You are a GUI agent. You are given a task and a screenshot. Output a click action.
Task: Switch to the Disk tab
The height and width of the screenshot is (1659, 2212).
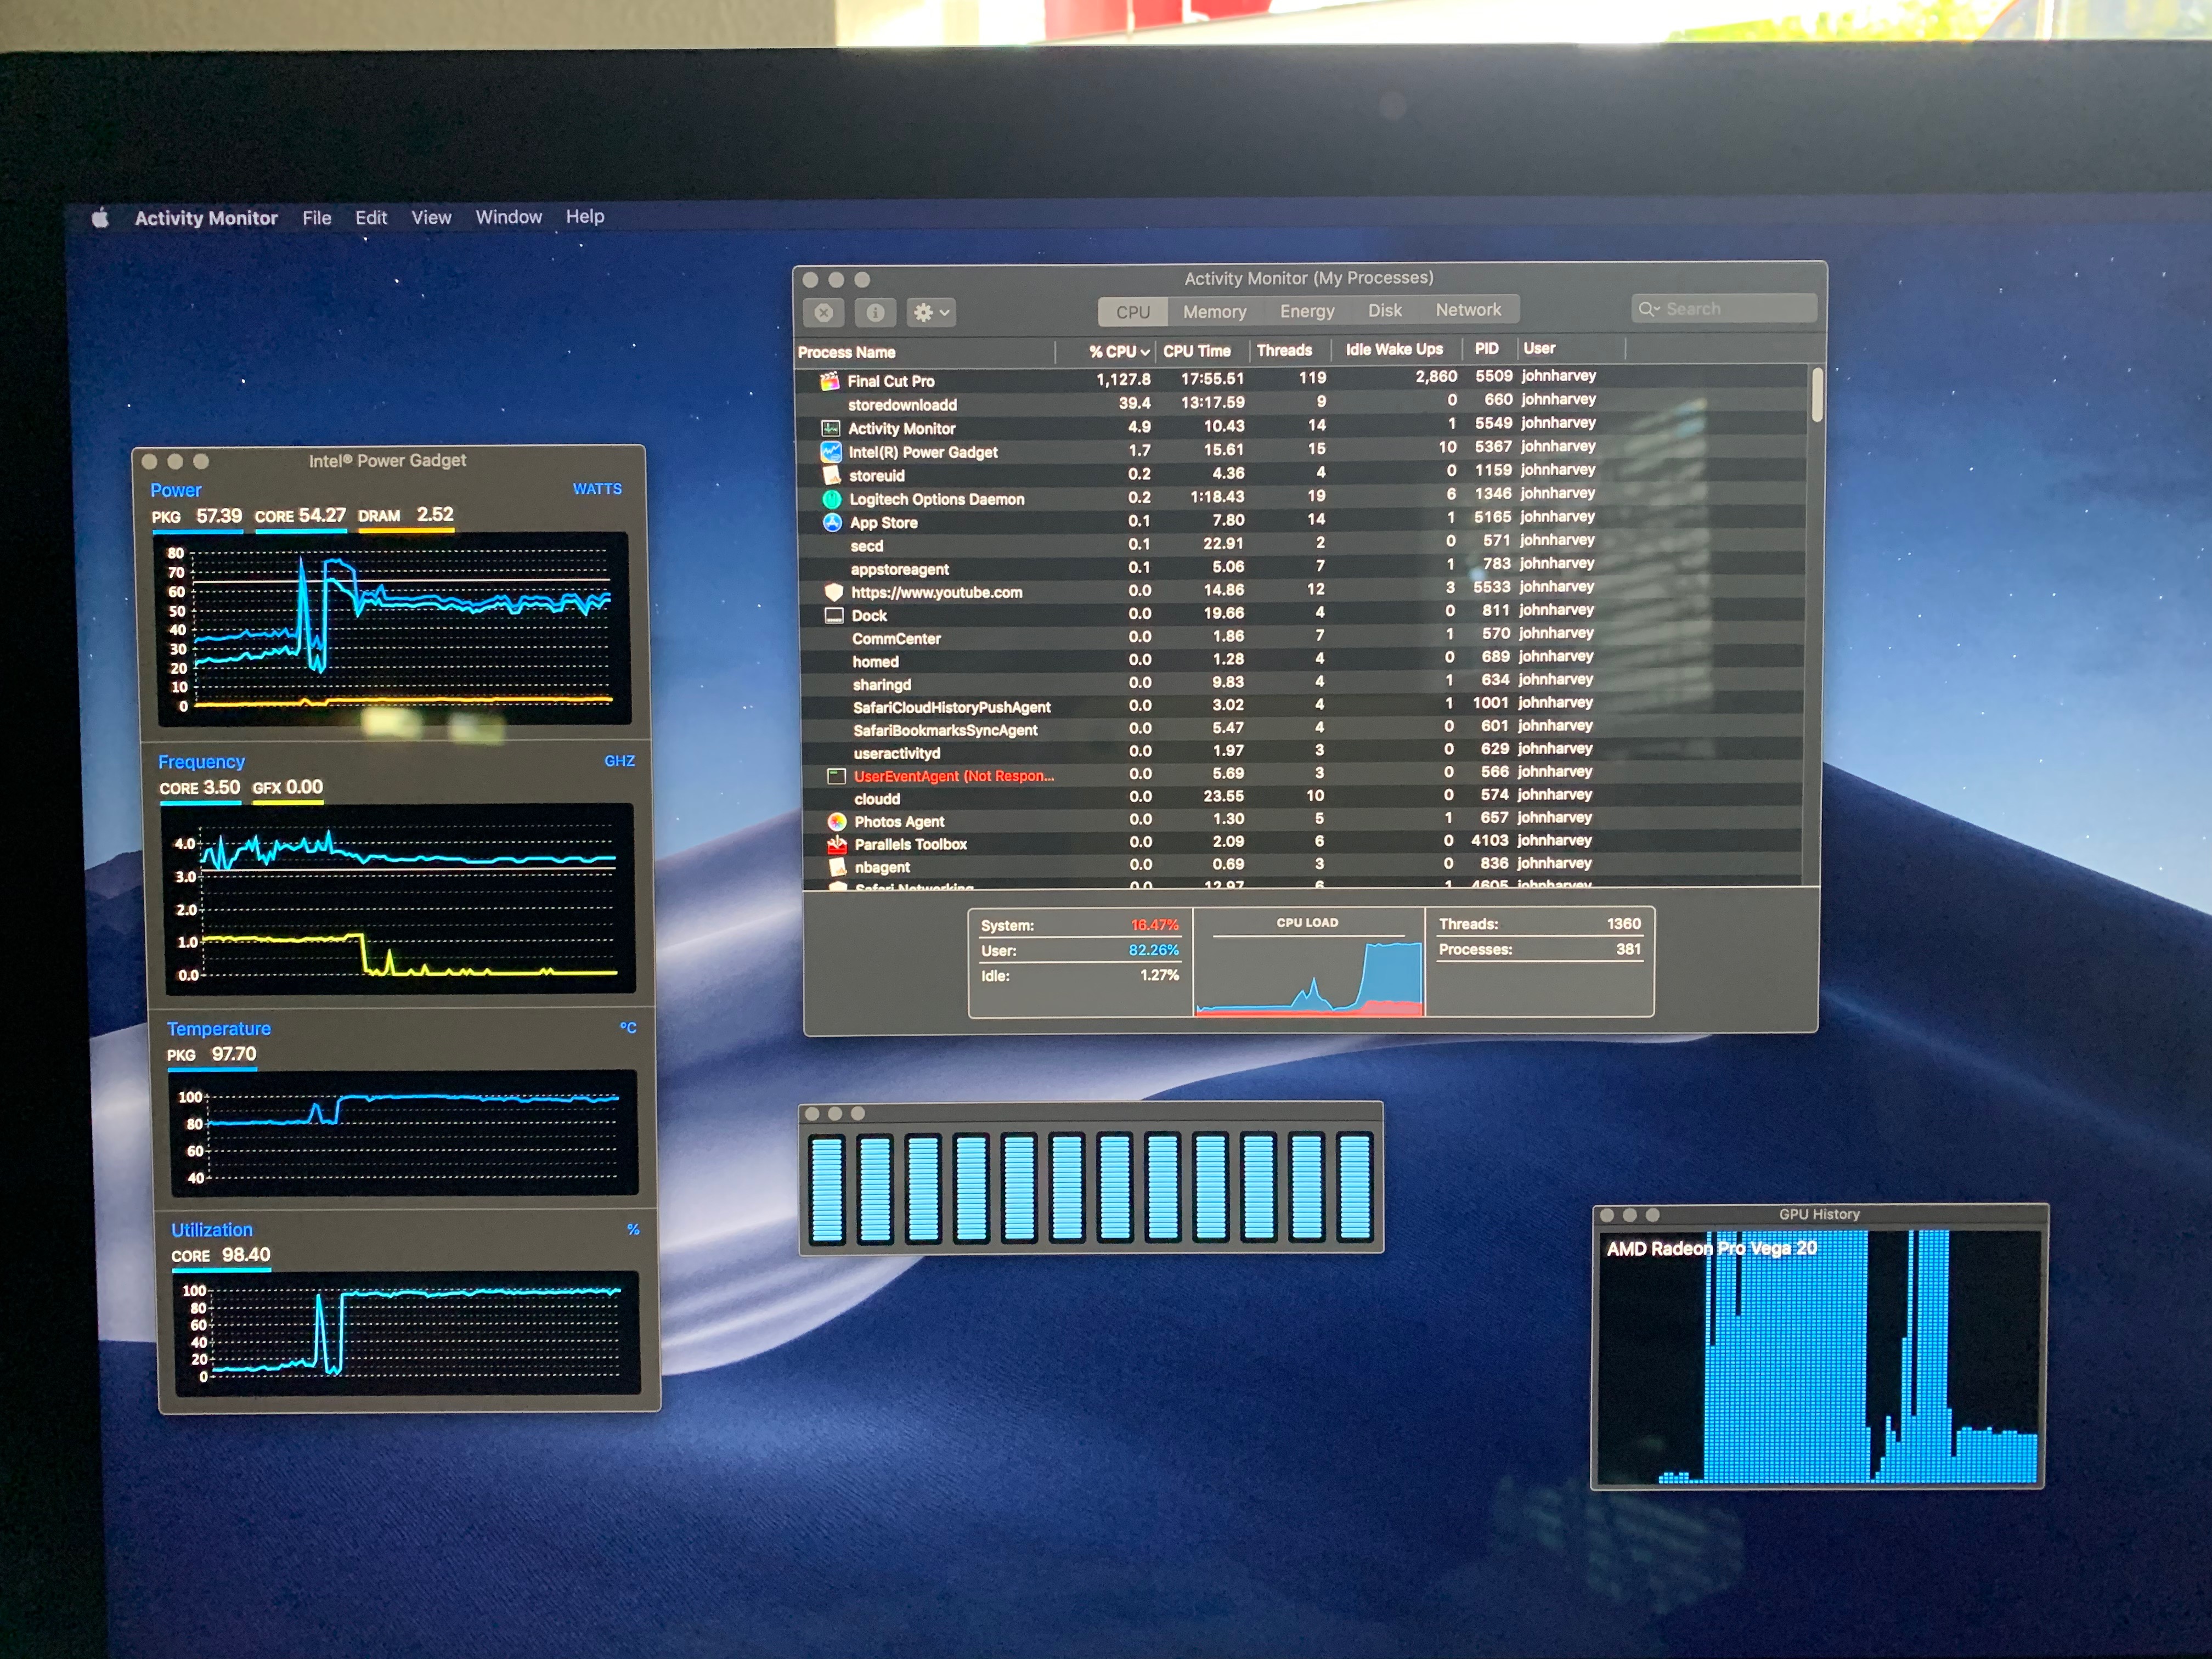click(1385, 310)
